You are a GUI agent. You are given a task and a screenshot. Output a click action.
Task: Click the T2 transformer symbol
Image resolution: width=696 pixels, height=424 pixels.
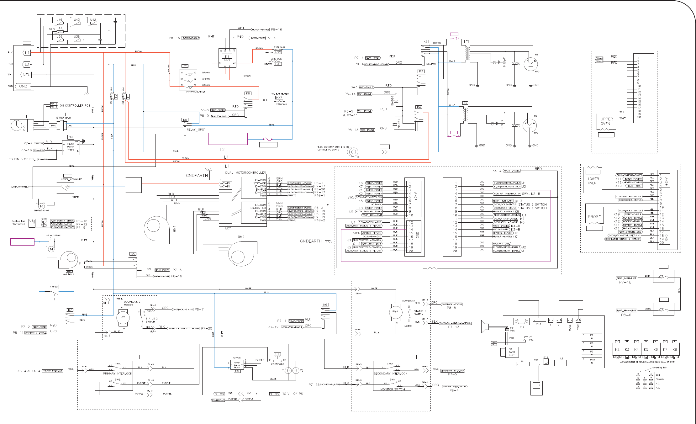coord(466,115)
